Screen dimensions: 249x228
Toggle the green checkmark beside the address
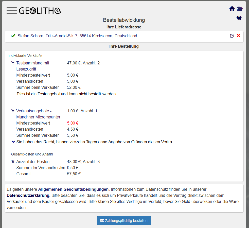[x=13, y=36]
